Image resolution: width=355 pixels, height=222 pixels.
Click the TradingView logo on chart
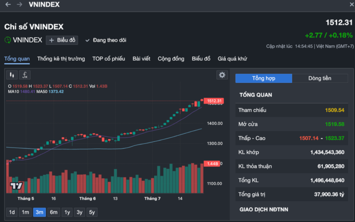coord(16,186)
